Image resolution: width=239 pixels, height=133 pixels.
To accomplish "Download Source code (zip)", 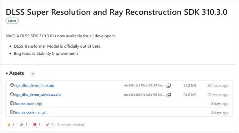I will pyautogui.click(x=28, y=104).
